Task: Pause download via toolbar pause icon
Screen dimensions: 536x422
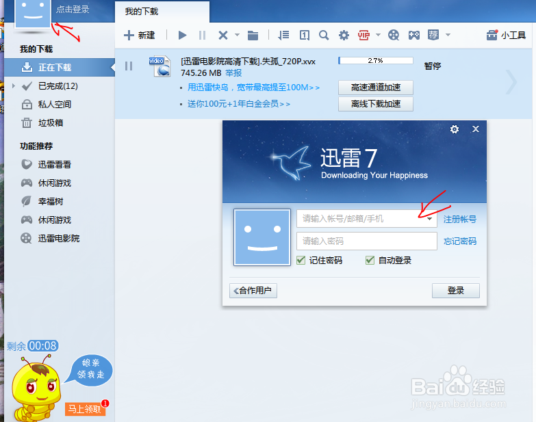Action: pos(203,35)
